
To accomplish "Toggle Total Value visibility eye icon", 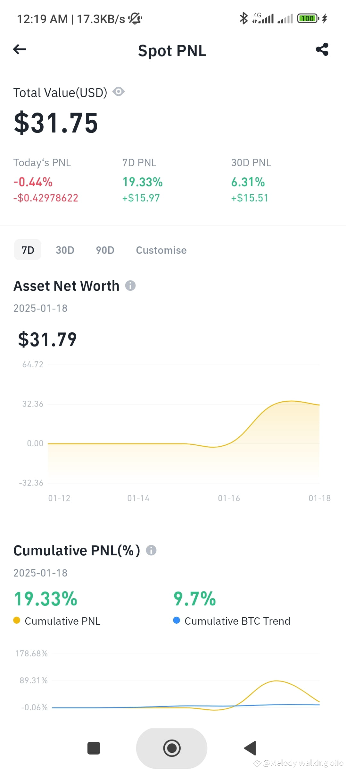I will pos(119,92).
